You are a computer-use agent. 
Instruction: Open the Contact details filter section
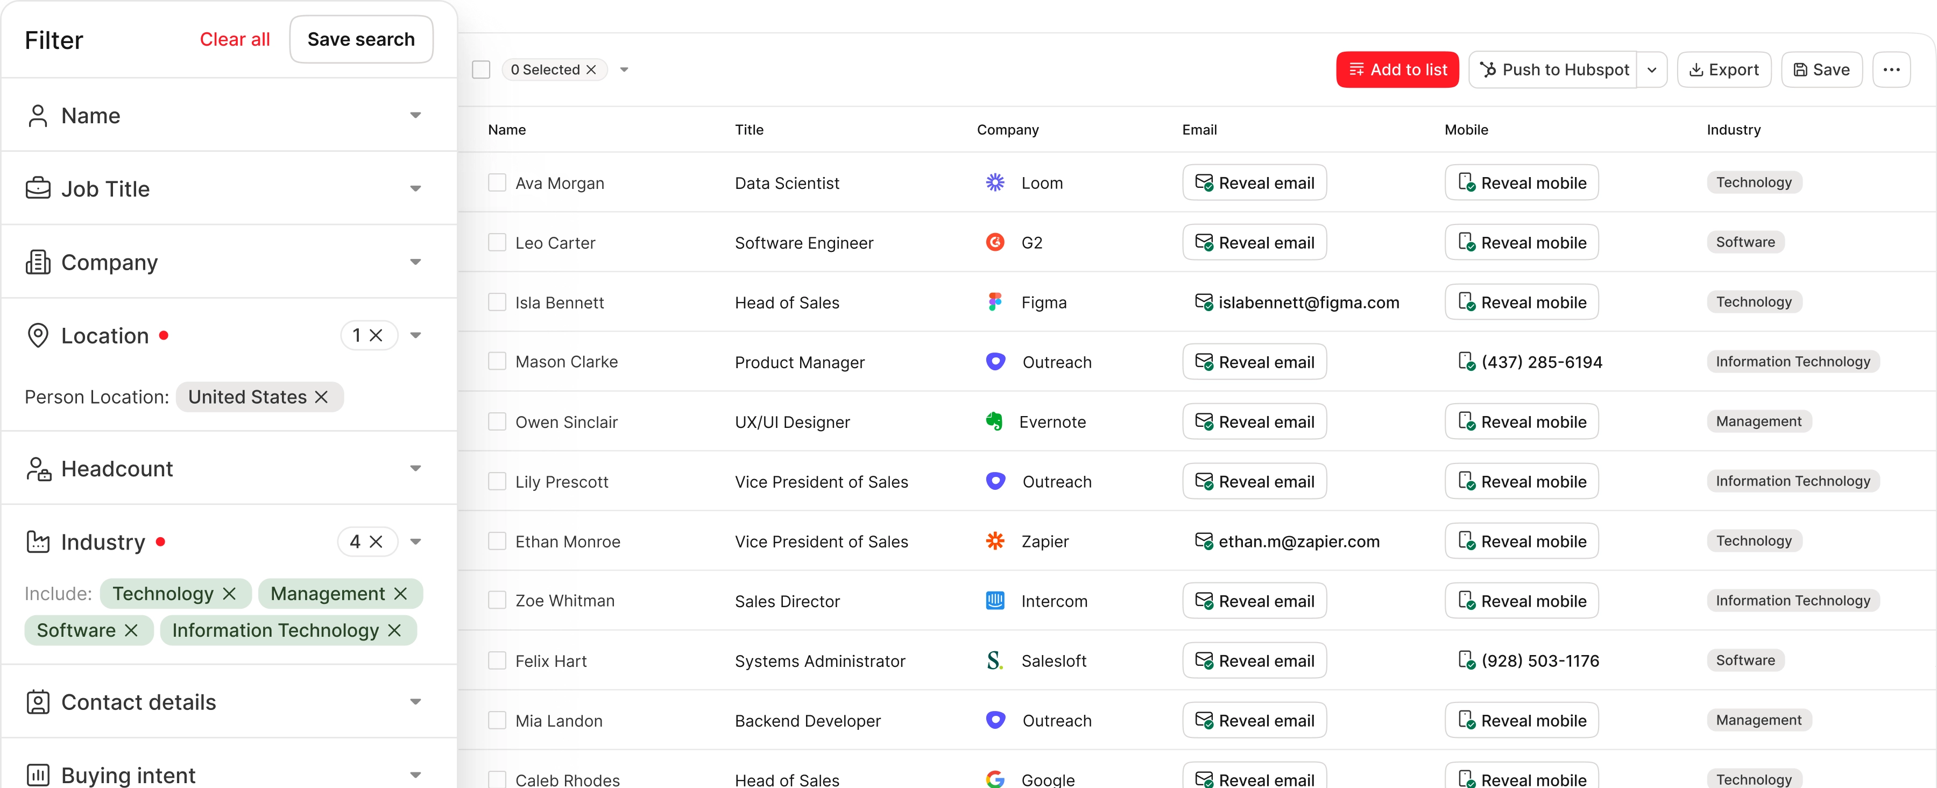(x=415, y=701)
